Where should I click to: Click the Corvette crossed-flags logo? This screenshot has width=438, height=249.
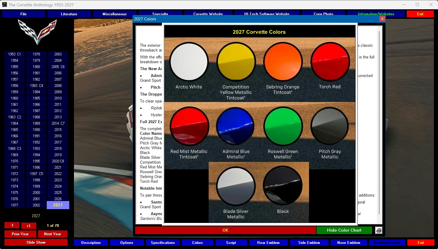(x=37, y=32)
